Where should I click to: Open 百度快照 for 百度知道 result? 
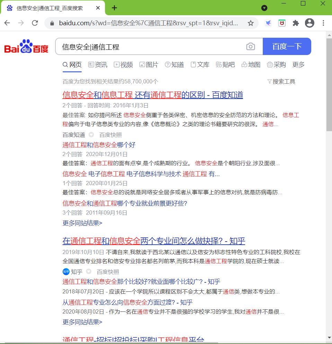tap(110, 135)
